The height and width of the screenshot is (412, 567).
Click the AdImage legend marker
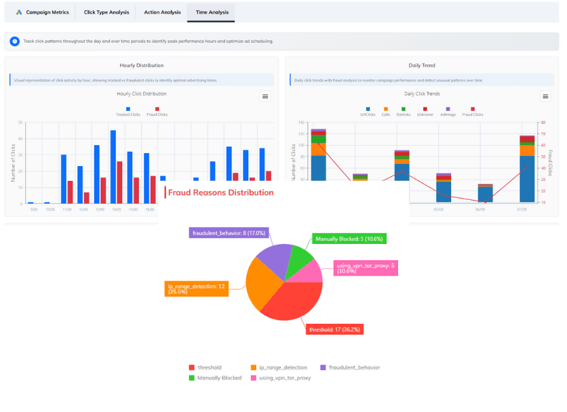(x=448, y=108)
